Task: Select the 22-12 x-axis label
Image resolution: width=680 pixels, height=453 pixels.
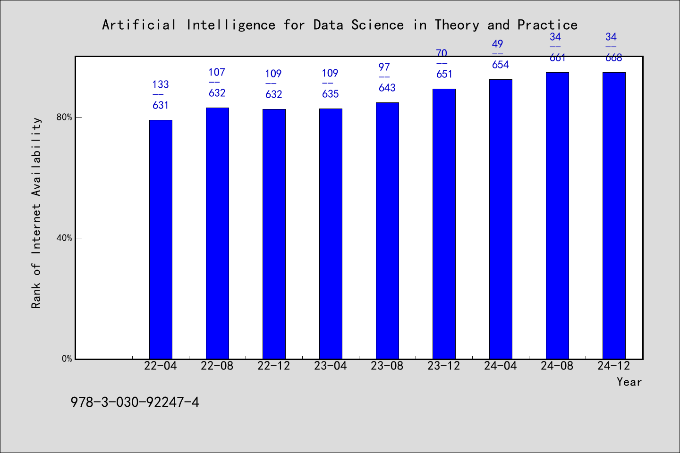Action: (x=274, y=366)
